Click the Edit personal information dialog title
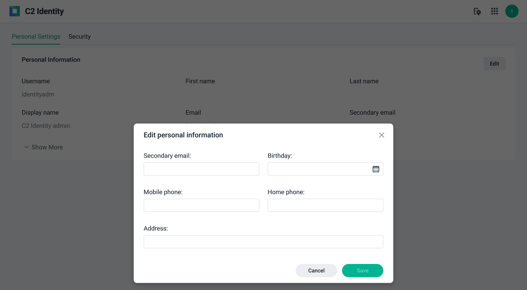Viewport: 527px width, 290px height. 183,135
